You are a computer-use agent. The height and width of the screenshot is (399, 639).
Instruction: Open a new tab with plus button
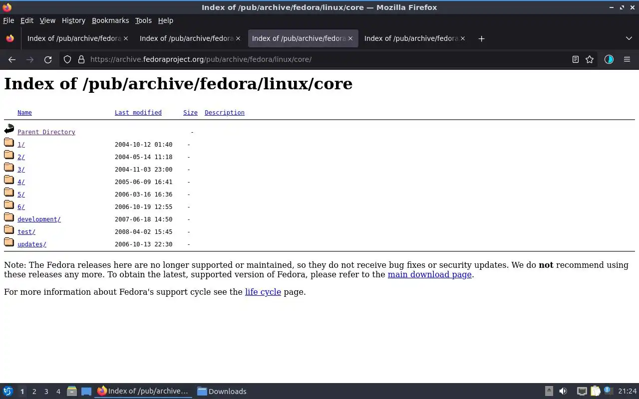(481, 38)
